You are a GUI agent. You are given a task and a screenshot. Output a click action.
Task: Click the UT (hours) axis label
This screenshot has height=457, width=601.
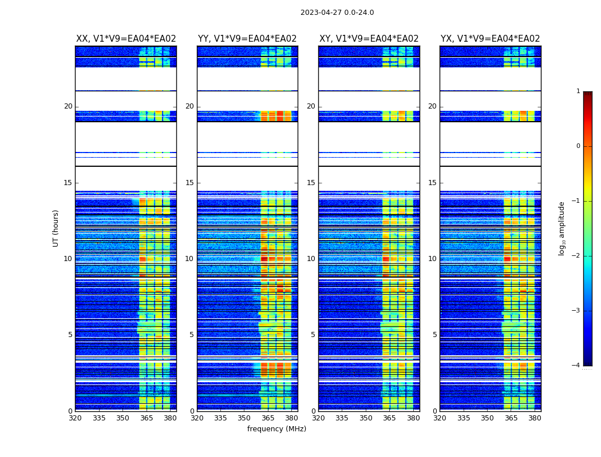(56, 228)
